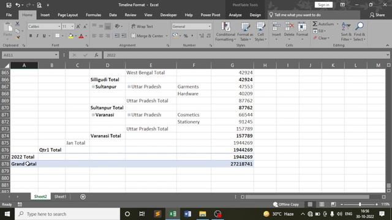
Task: Click the Increase Indent icon
Action: click(x=124, y=36)
